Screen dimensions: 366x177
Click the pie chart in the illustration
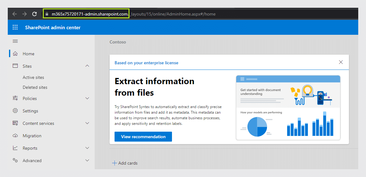pos(257,127)
